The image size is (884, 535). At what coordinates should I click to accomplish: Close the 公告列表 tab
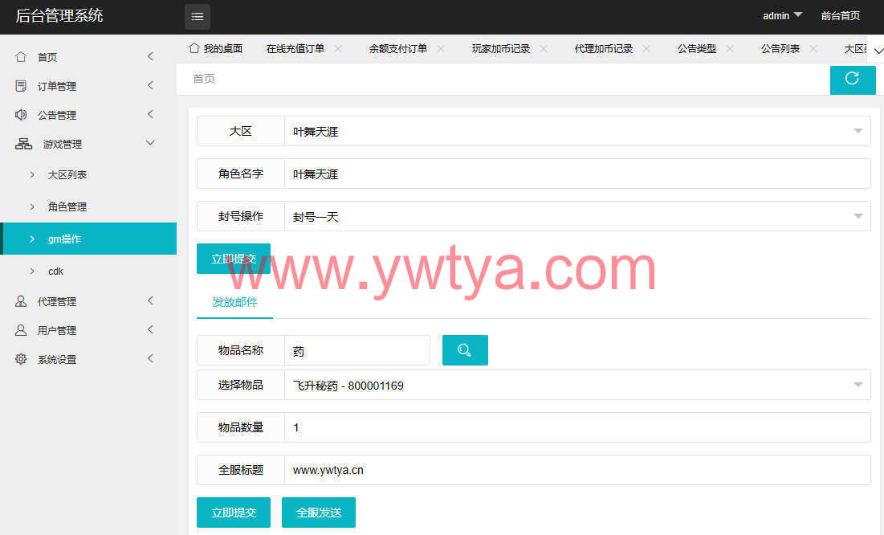point(813,48)
